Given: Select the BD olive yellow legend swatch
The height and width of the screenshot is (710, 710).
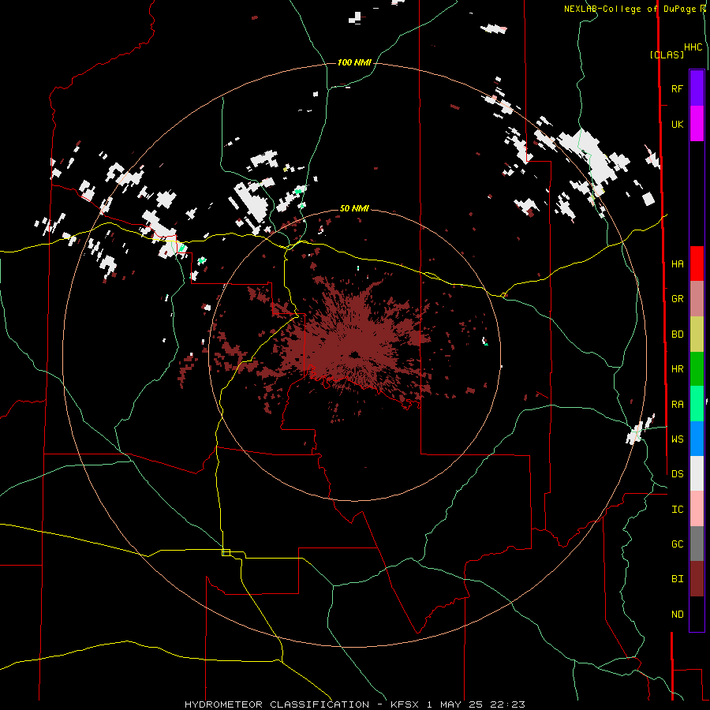Looking at the screenshot, I should pyautogui.click(x=697, y=334).
